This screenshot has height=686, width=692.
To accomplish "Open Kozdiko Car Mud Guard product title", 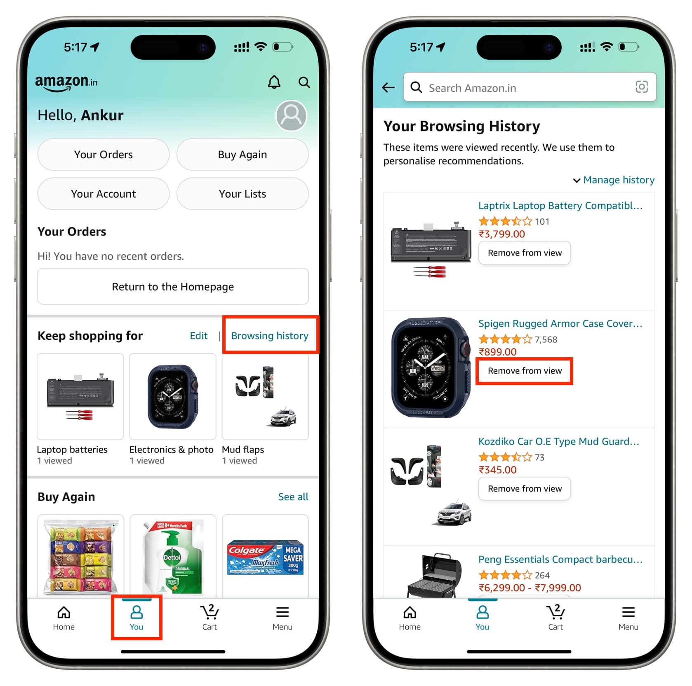I will pyautogui.click(x=559, y=442).
